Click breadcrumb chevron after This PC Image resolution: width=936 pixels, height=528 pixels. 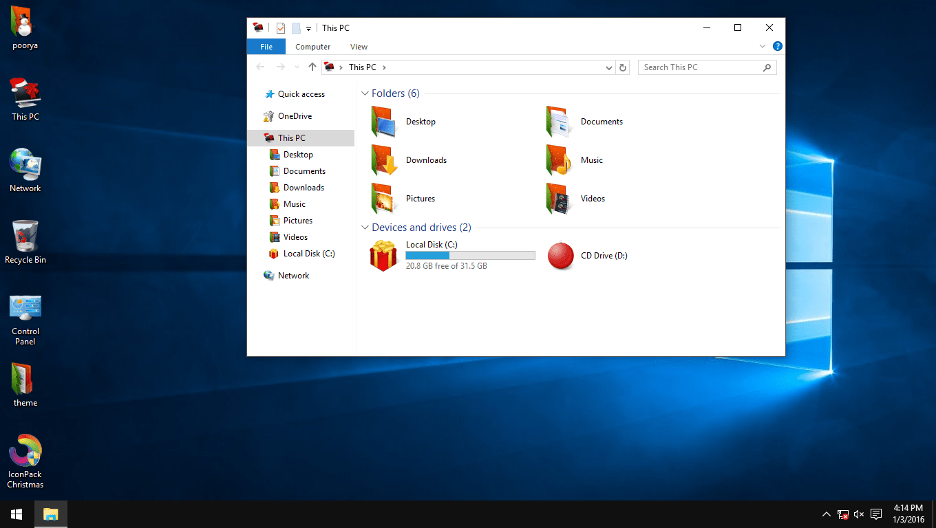(384, 67)
